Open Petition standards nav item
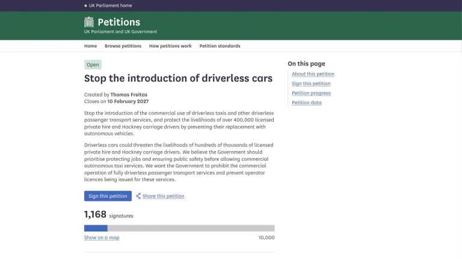The height and width of the screenshot is (259, 462). 220,46
